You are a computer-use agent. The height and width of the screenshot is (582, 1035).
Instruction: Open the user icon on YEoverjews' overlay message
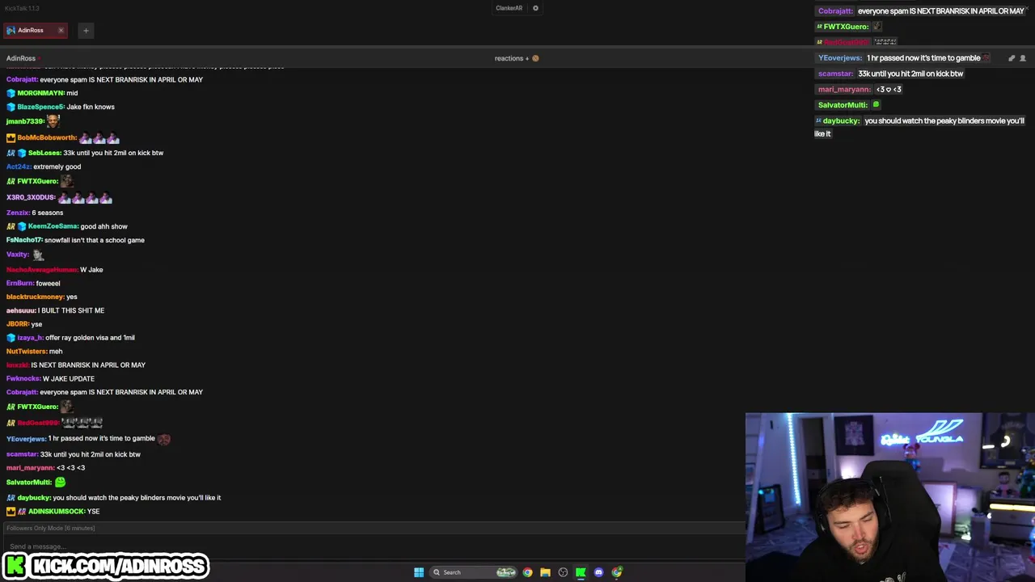[1023, 58]
